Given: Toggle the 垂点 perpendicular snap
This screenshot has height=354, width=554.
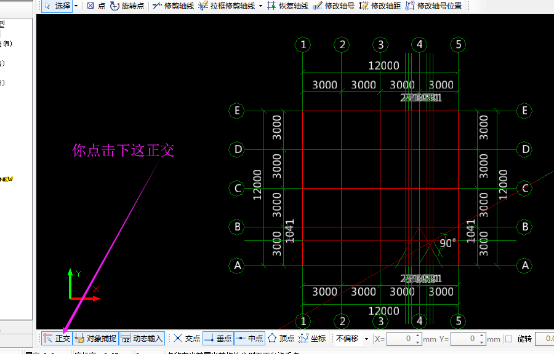Looking at the screenshot, I should point(218,339).
